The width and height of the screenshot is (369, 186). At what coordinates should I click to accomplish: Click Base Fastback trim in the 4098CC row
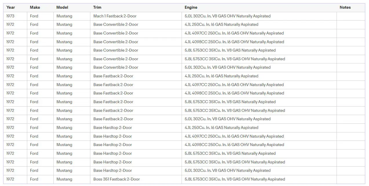coord(136,93)
